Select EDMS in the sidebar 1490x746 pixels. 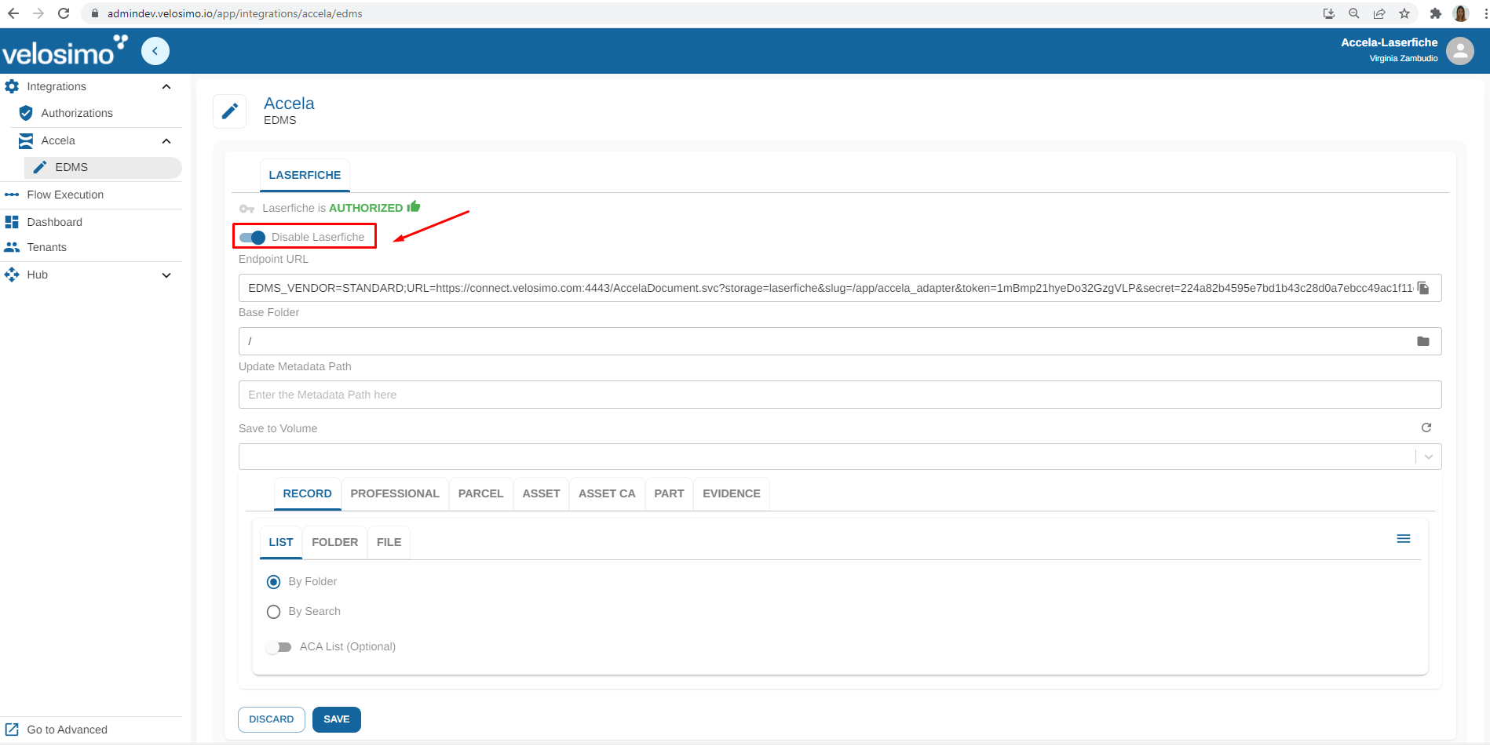point(103,167)
